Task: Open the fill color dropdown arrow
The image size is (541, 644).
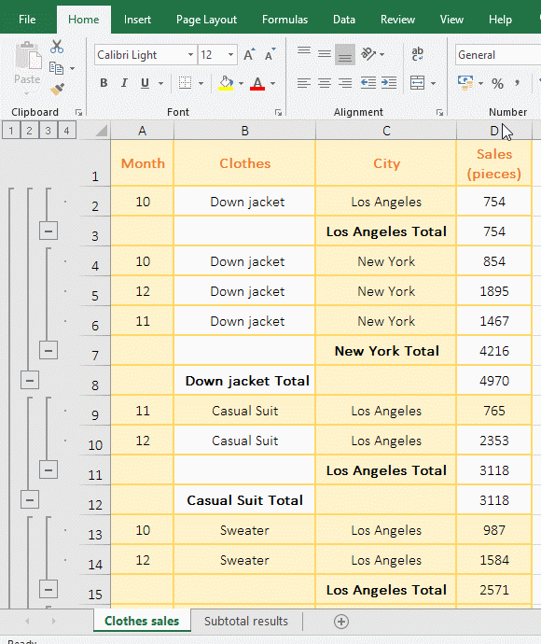Action: point(241,83)
